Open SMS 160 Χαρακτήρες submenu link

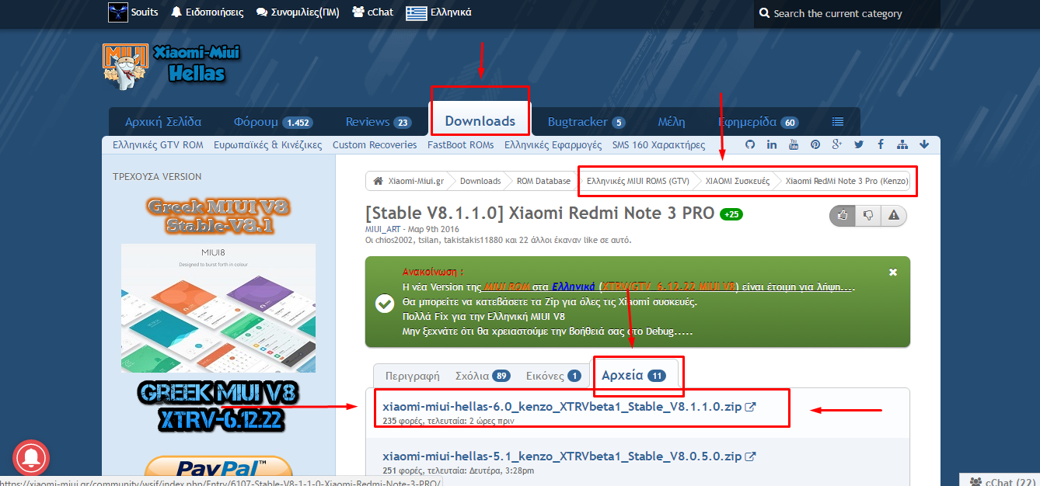(658, 144)
